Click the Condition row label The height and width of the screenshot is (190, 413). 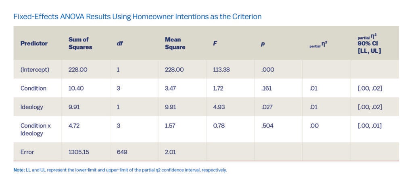tap(33, 88)
